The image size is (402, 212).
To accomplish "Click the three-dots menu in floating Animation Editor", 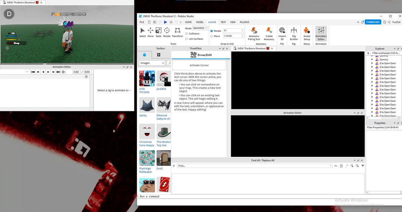I will [27, 72].
